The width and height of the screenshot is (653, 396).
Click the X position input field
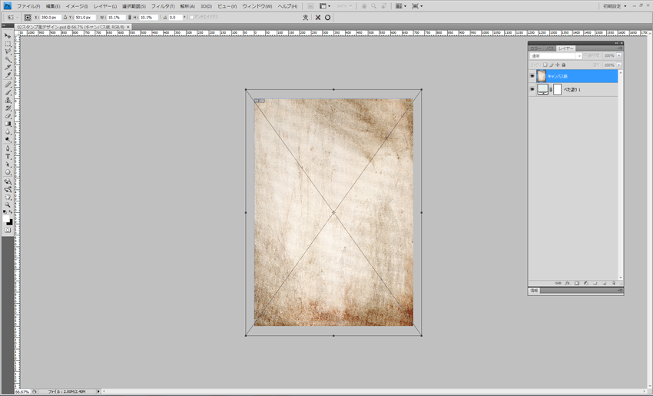pos(50,17)
